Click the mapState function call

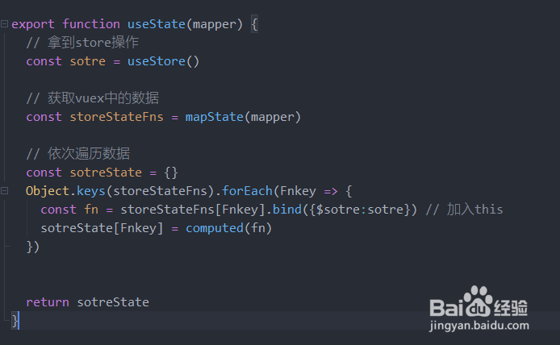(x=214, y=117)
